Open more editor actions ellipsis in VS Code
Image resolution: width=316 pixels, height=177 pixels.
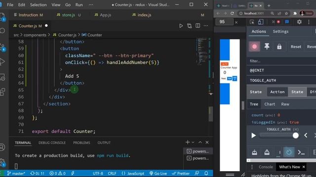point(206,26)
